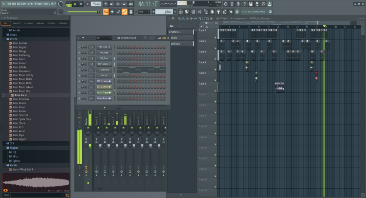Collapse the Vocals folder near bottom of browser
This screenshot has height=198, width=366.
click(13, 165)
